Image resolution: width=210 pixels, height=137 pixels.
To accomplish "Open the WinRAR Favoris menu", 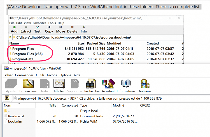I will pos(52,75).
